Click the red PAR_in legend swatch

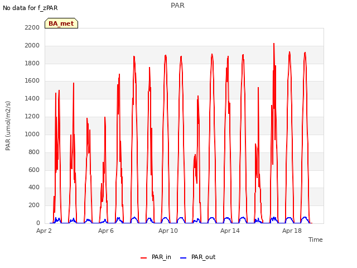144,258
